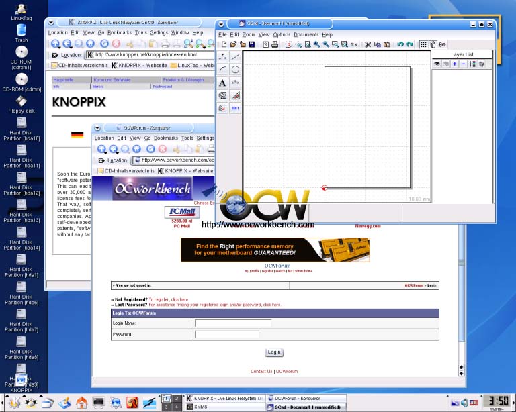
Task: Open 'KNOPPIX - Webseite' bookmark in OCWForum window
Action: click(x=185, y=171)
